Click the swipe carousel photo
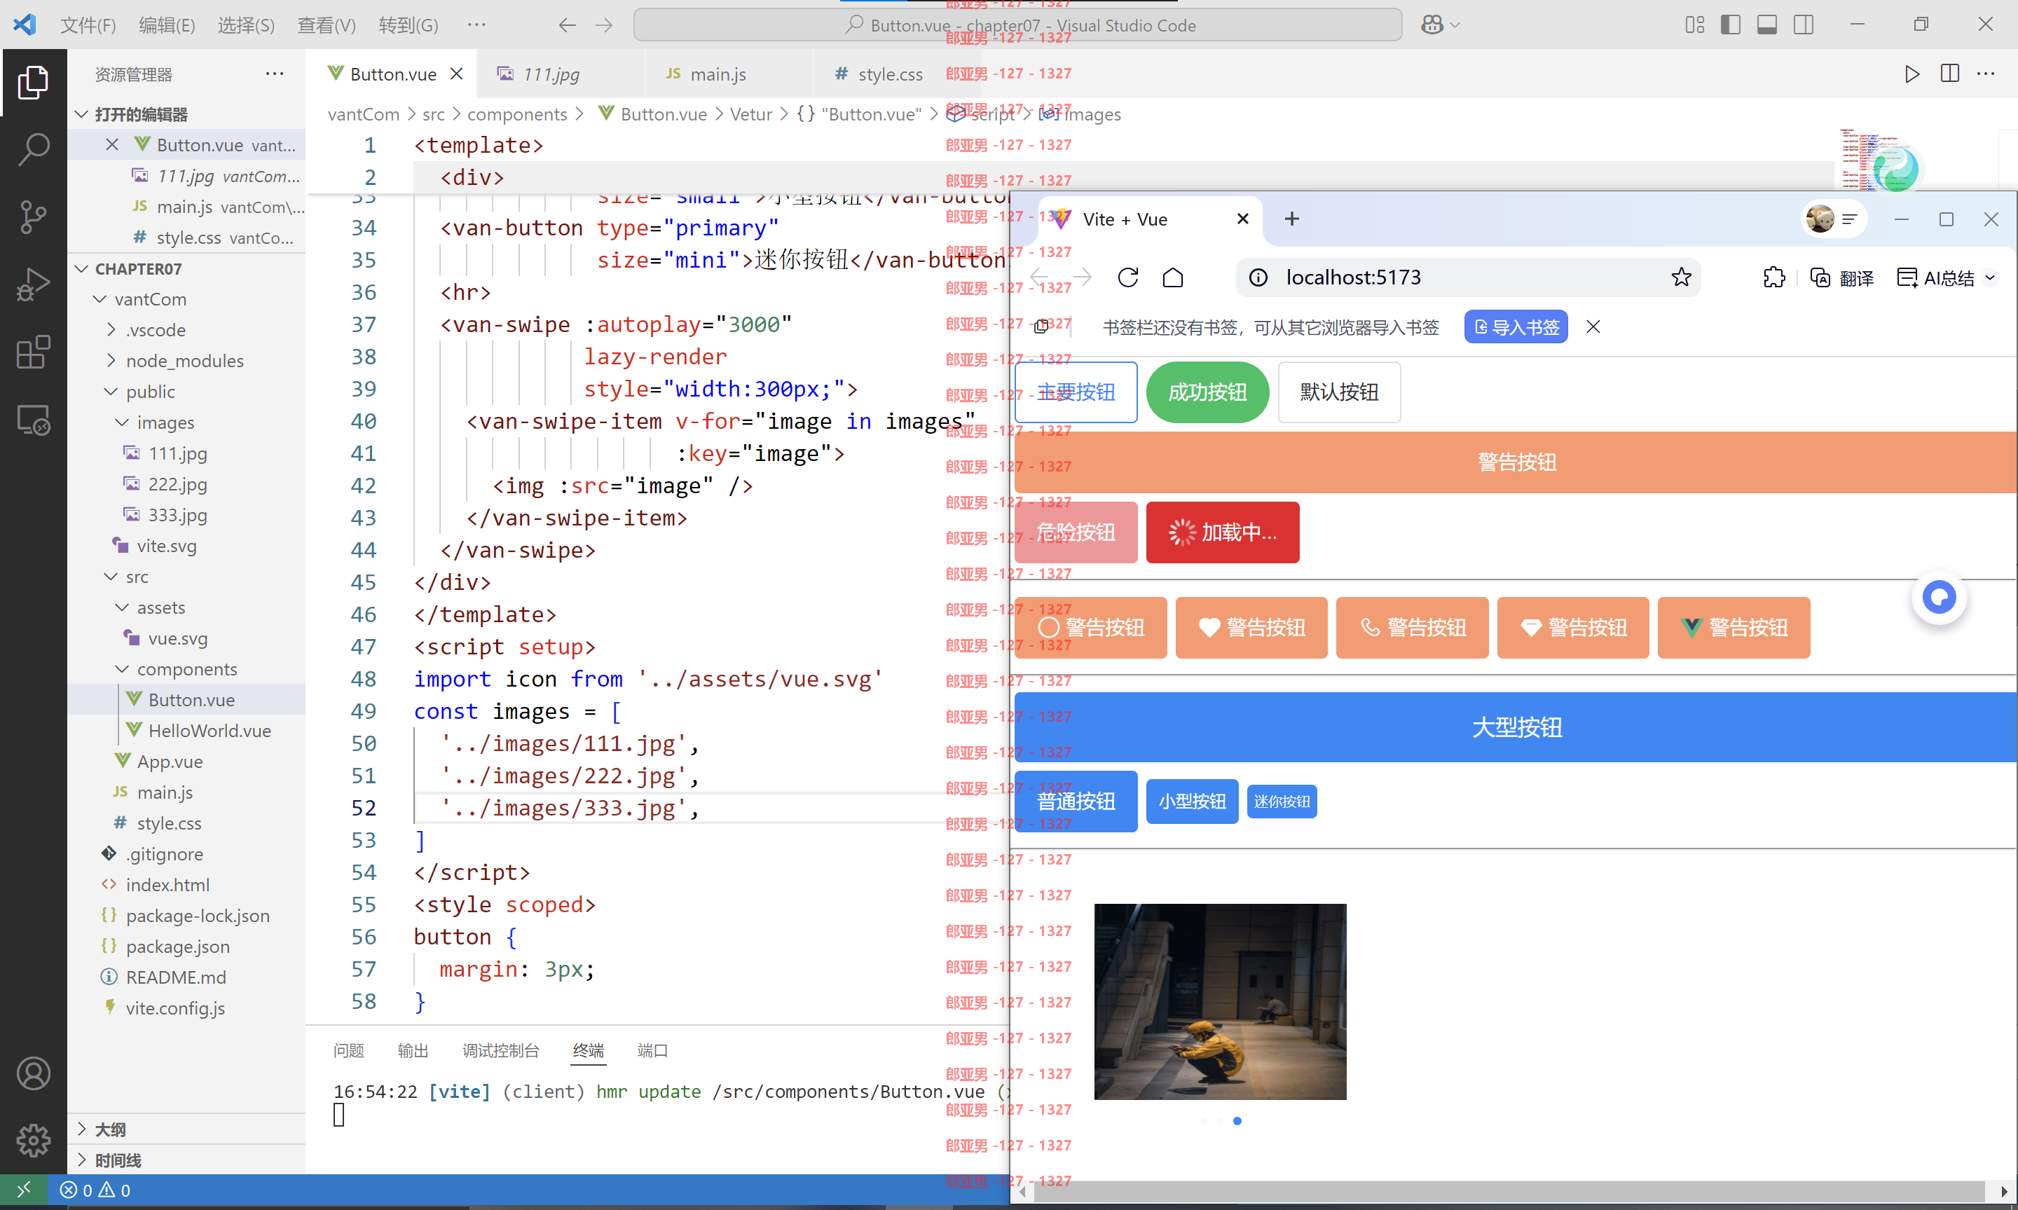This screenshot has width=2018, height=1210. point(1220,1001)
